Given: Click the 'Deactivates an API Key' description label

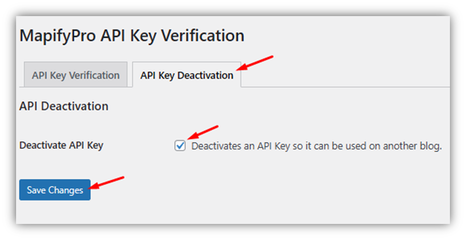Looking at the screenshot, I should click(316, 146).
